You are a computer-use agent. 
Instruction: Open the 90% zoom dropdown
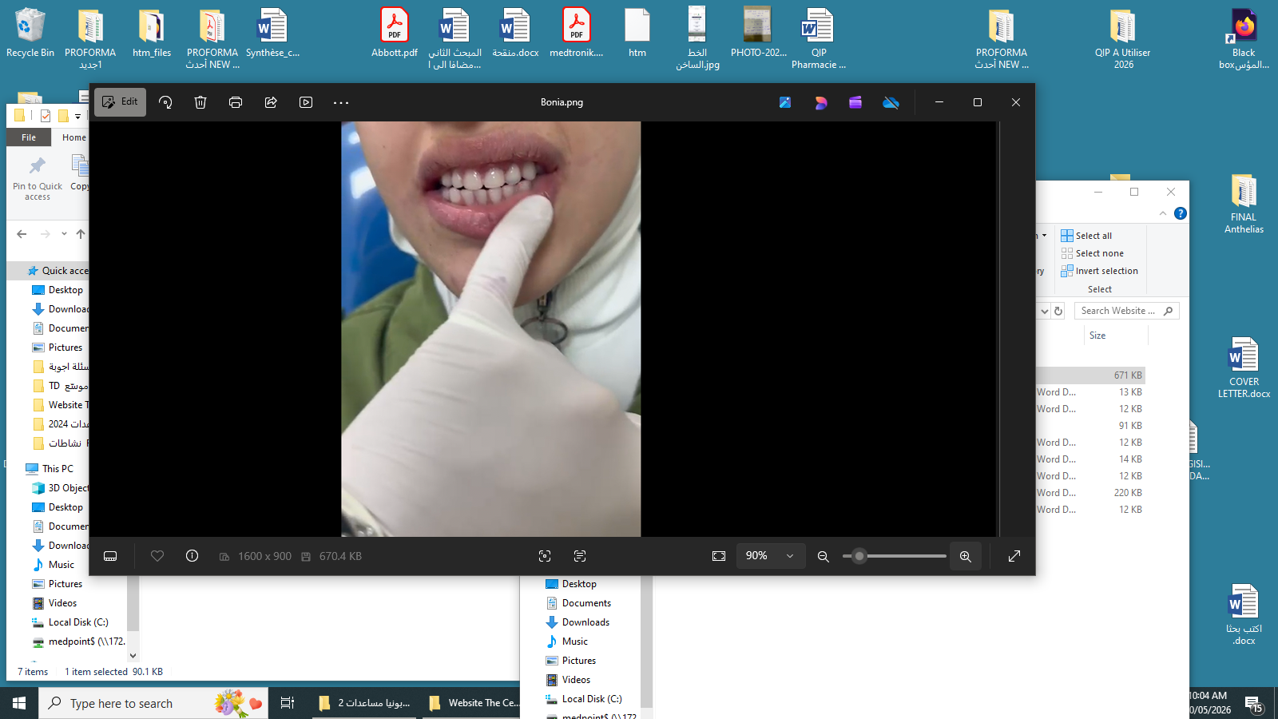click(x=769, y=556)
